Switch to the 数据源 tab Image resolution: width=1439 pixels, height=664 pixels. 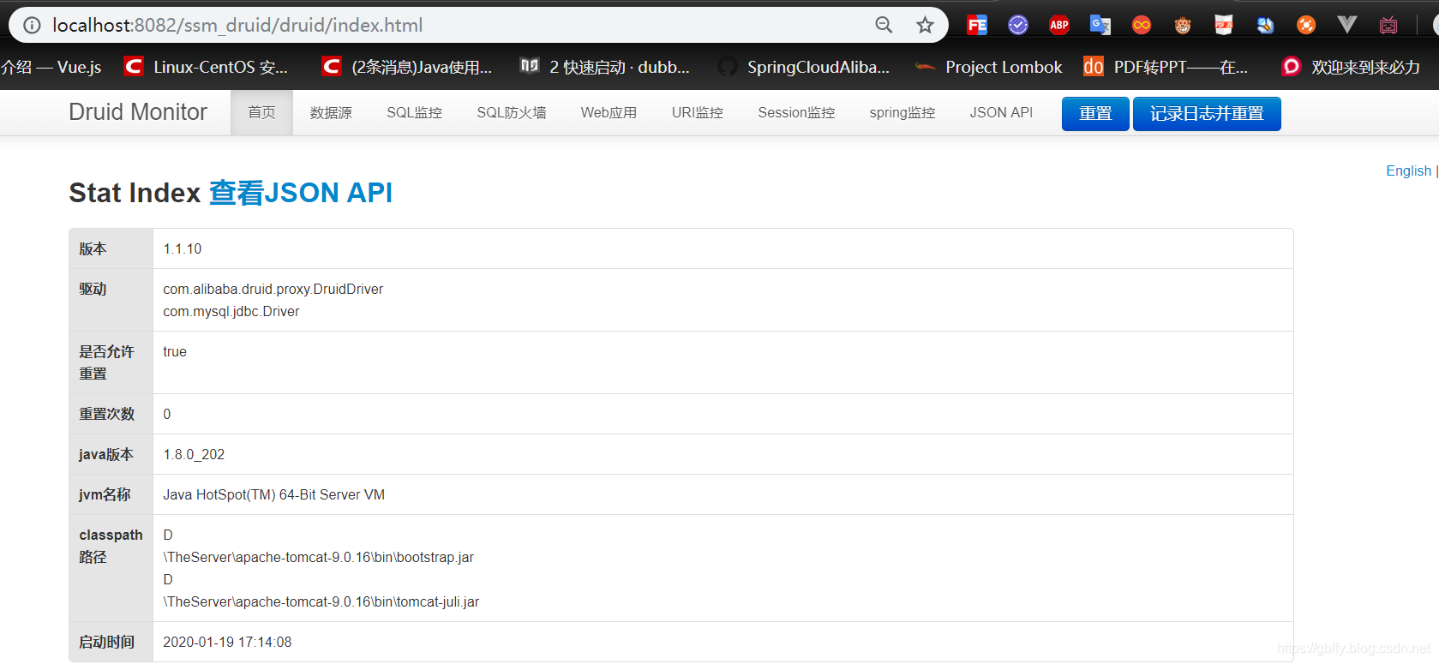331,112
